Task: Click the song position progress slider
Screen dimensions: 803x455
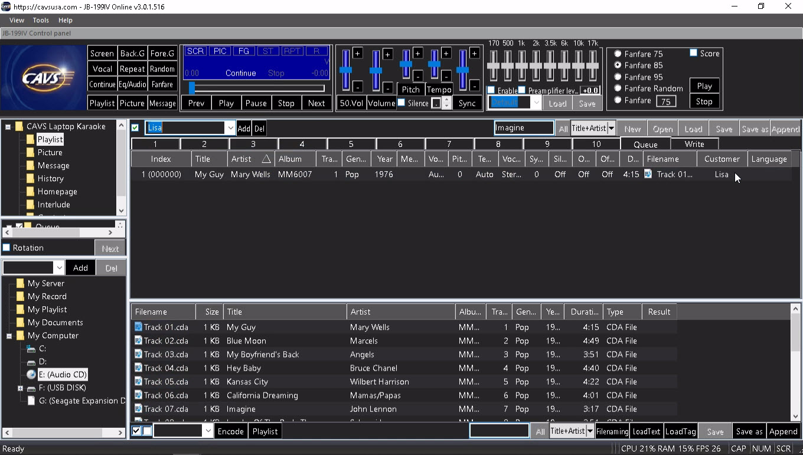Action: click(257, 88)
